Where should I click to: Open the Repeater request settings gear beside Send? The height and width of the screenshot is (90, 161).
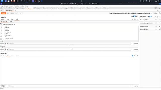(x=8, y=13)
